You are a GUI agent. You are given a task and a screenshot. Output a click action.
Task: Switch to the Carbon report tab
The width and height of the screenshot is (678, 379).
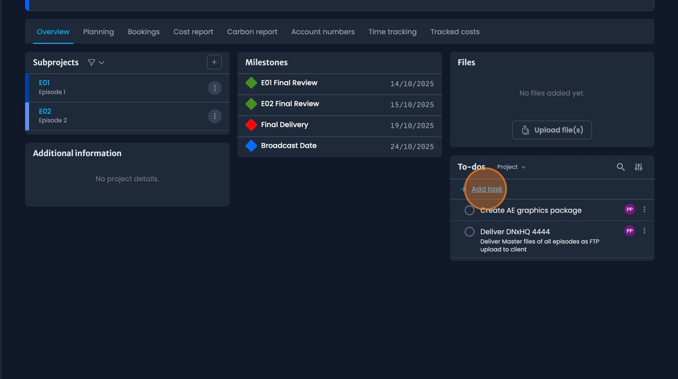pos(252,31)
